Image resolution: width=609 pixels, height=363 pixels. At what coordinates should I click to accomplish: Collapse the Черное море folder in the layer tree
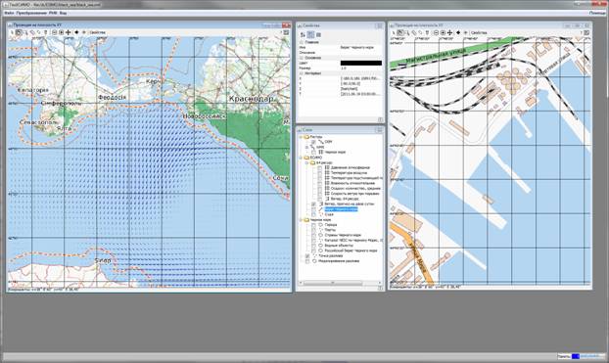pos(301,220)
